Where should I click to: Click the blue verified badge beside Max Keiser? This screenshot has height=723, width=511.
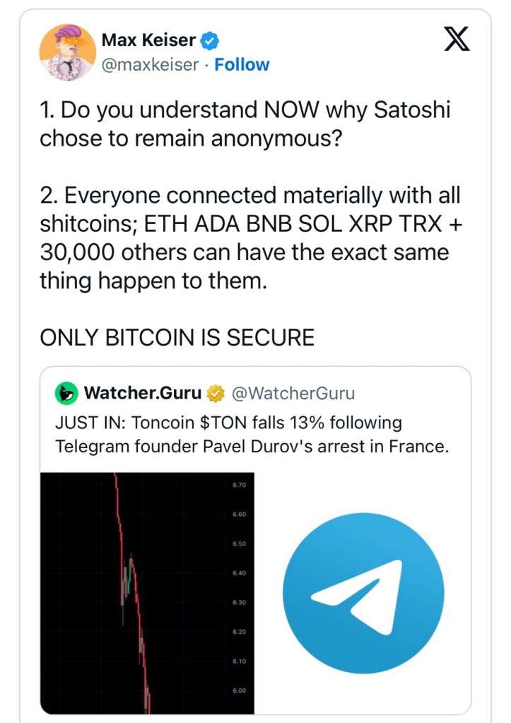click(208, 41)
